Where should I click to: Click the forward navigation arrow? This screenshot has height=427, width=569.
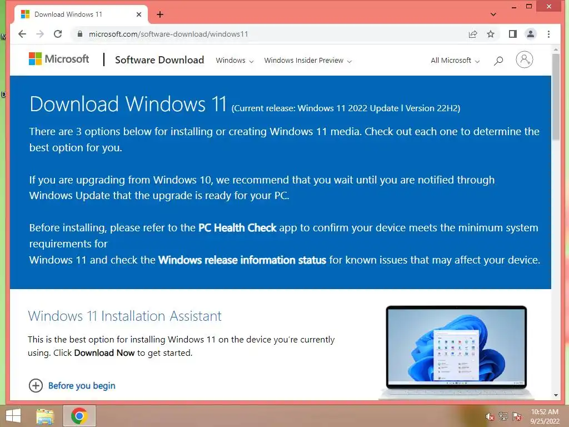pyautogui.click(x=40, y=34)
